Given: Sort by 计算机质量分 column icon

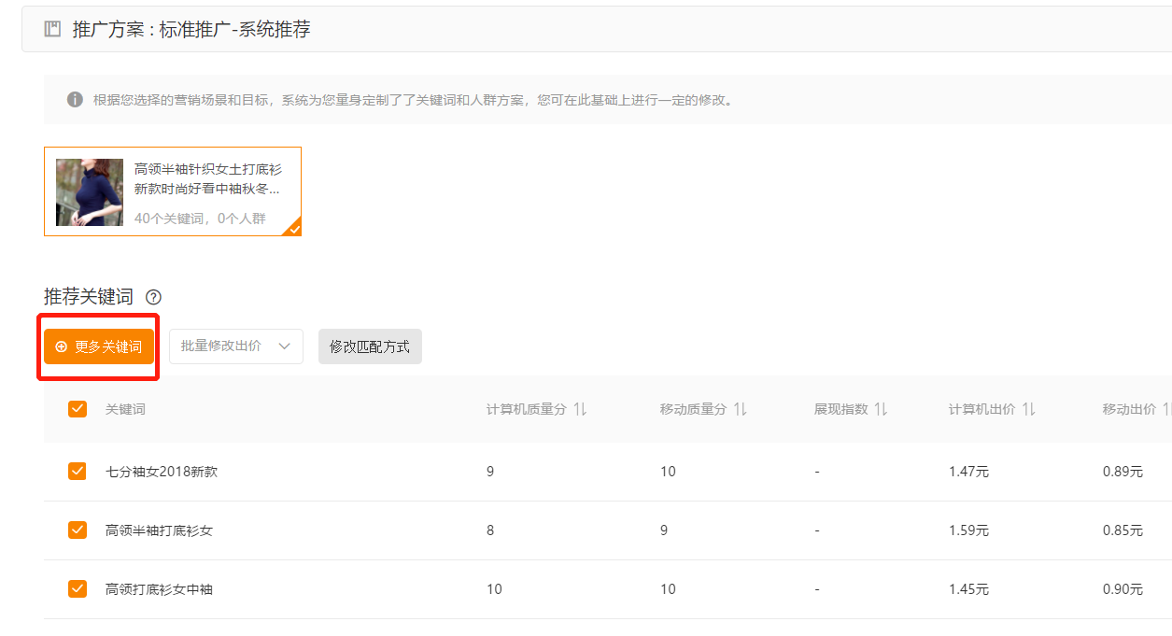Looking at the screenshot, I should [x=580, y=409].
